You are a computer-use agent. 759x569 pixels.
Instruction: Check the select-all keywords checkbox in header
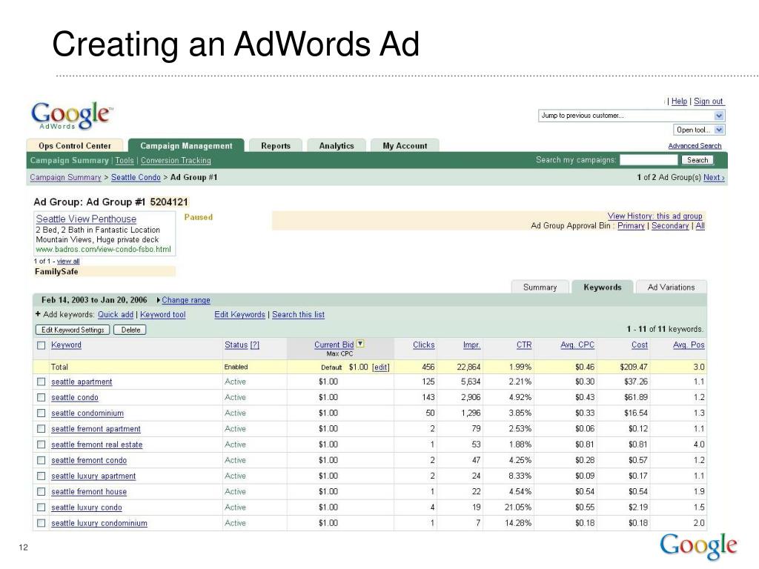tap(42, 345)
